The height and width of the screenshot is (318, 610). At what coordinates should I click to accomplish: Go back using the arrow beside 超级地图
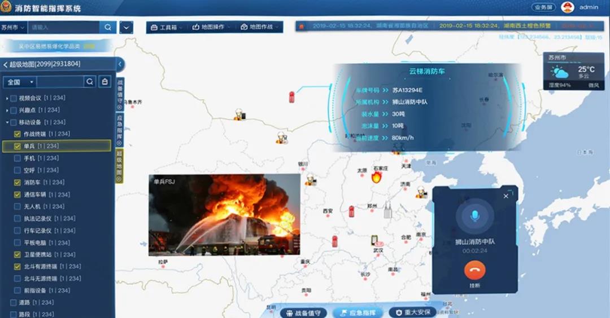pyautogui.click(x=5, y=64)
